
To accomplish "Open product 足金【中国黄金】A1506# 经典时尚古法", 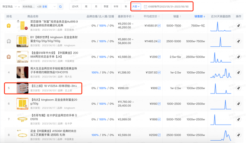I will (53, 133).
